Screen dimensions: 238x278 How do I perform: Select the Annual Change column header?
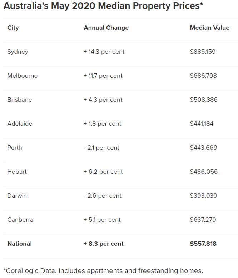tap(106, 28)
